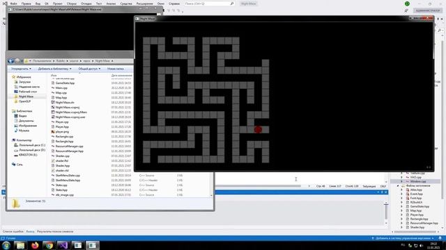This screenshot has height=250, width=446.
Task: Close the output panel with X
Action: coord(385,192)
